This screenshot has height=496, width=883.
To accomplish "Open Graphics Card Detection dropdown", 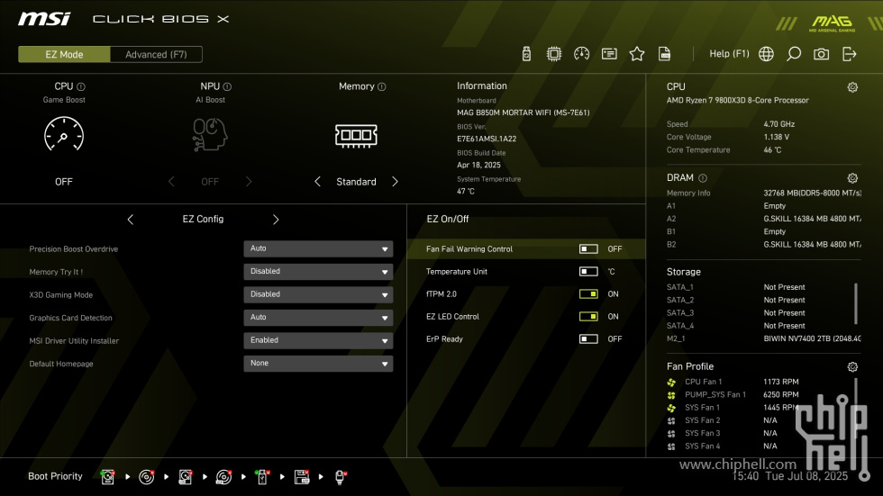I will pyautogui.click(x=318, y=318).
